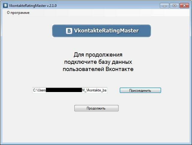This screenshot has height=145, width=192.
Task: Close the VkontakteRatingMaster window
Action: click(x=184, y=6)
